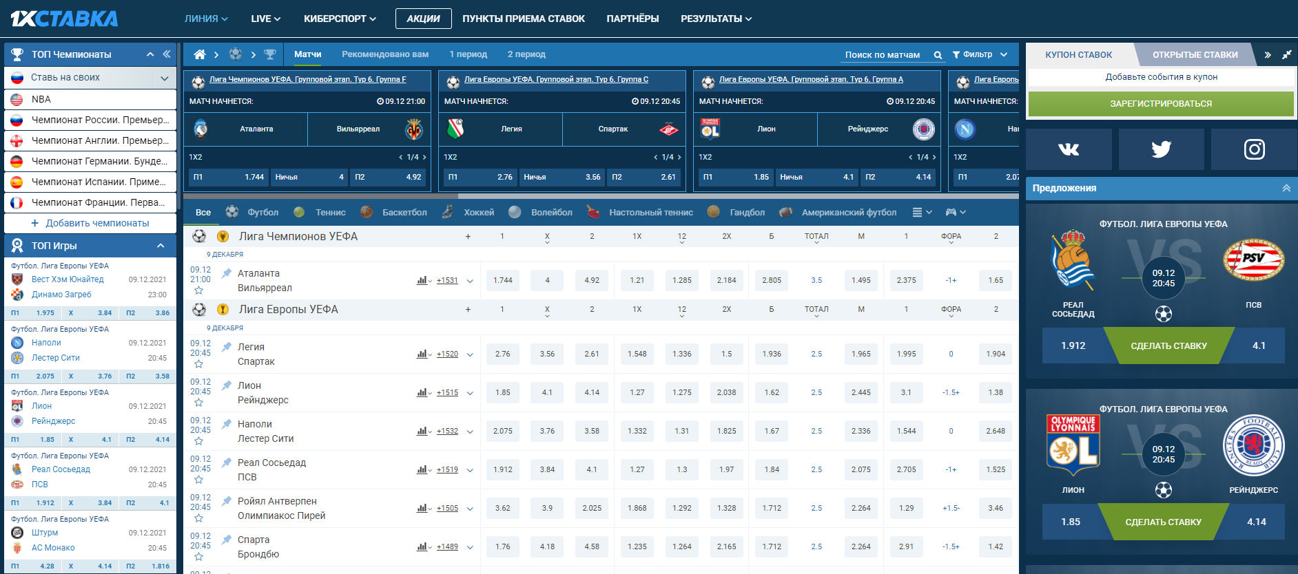
Task: Open the Фильтр dropdown
Action: coord(980,54)
